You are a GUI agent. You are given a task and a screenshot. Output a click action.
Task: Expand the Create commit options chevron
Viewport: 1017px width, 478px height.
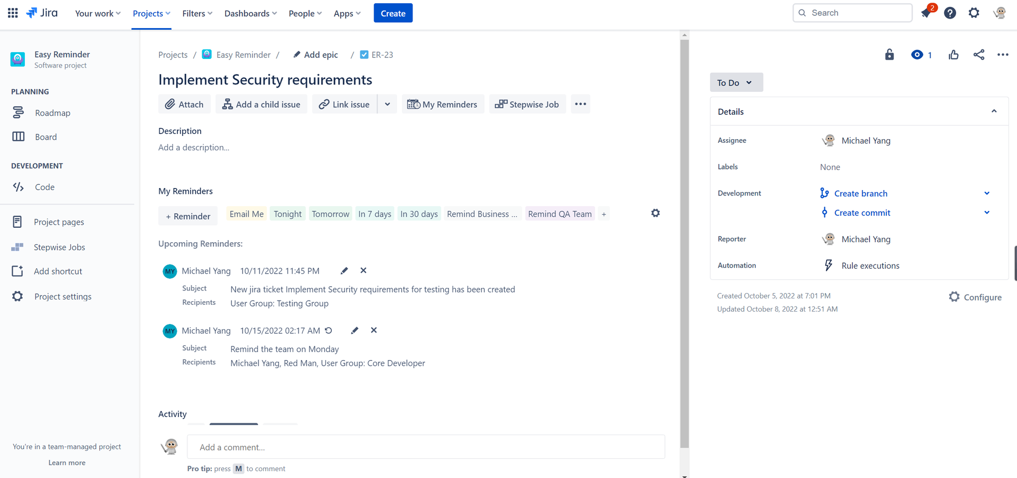[987, 212]
